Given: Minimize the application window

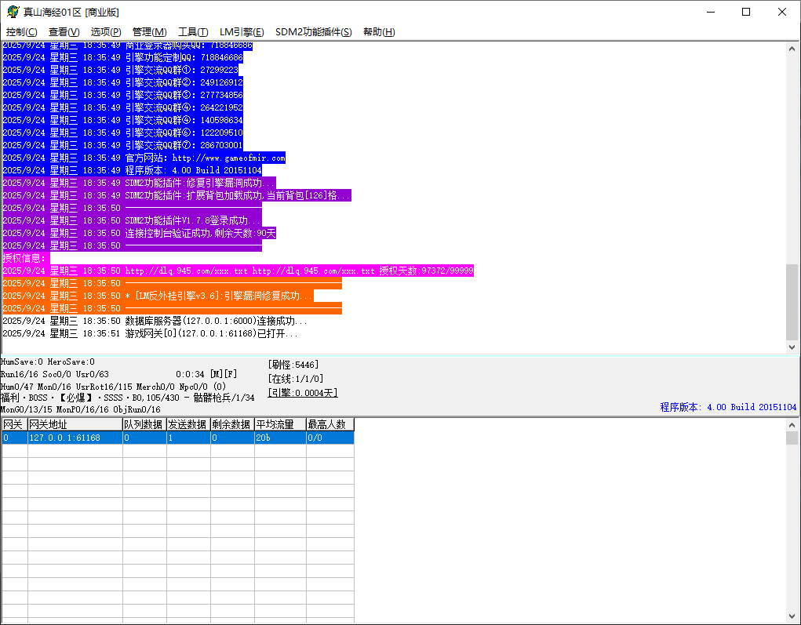Looking at the screenshot, I should (710, 12).
